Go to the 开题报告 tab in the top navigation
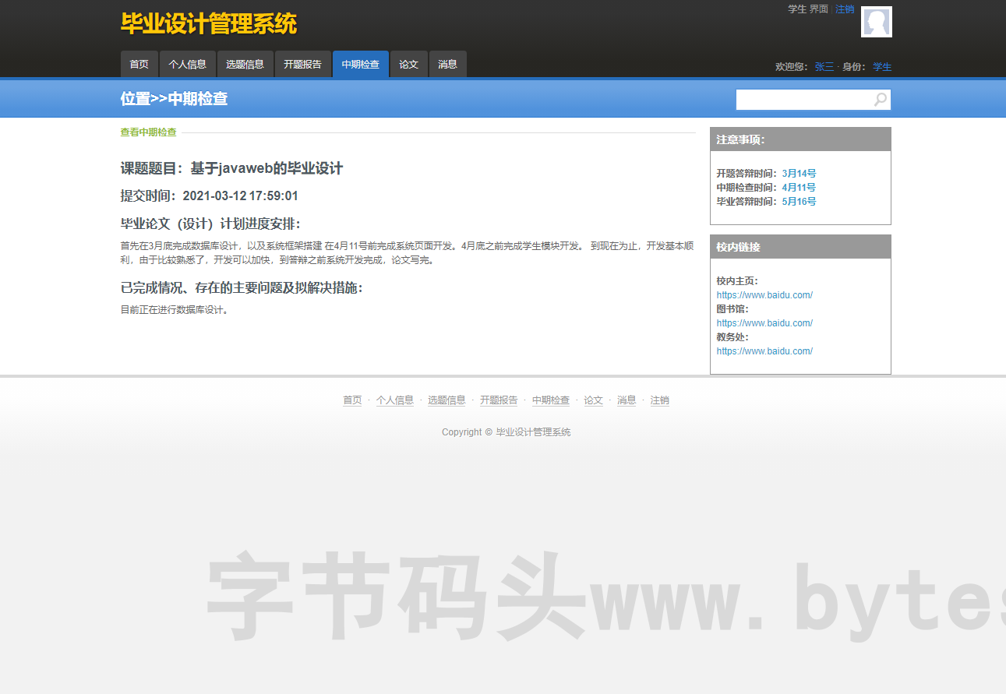The height and width of the screenshot is (694, 1006). coord(303,64)
